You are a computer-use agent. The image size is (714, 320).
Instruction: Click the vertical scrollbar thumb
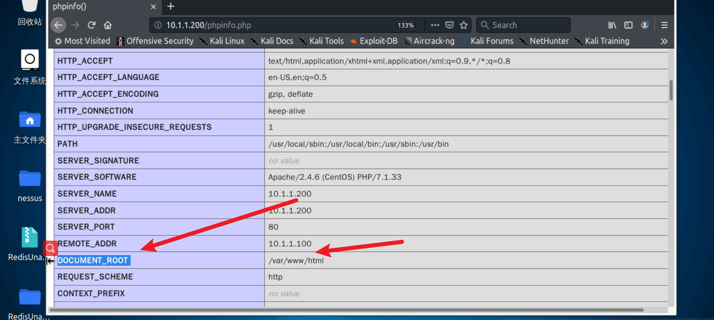pyautogui.click(x=671, y=90)
